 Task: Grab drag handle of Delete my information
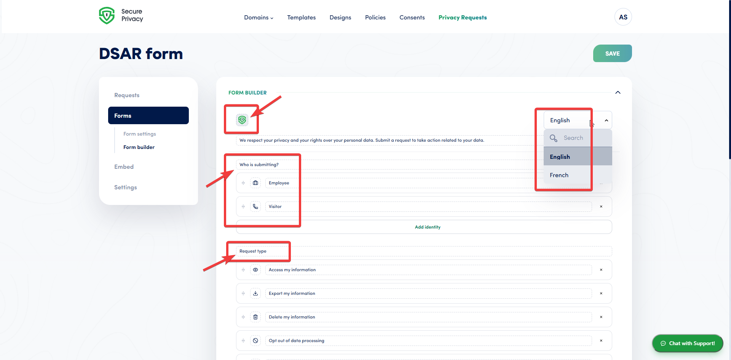243,317
